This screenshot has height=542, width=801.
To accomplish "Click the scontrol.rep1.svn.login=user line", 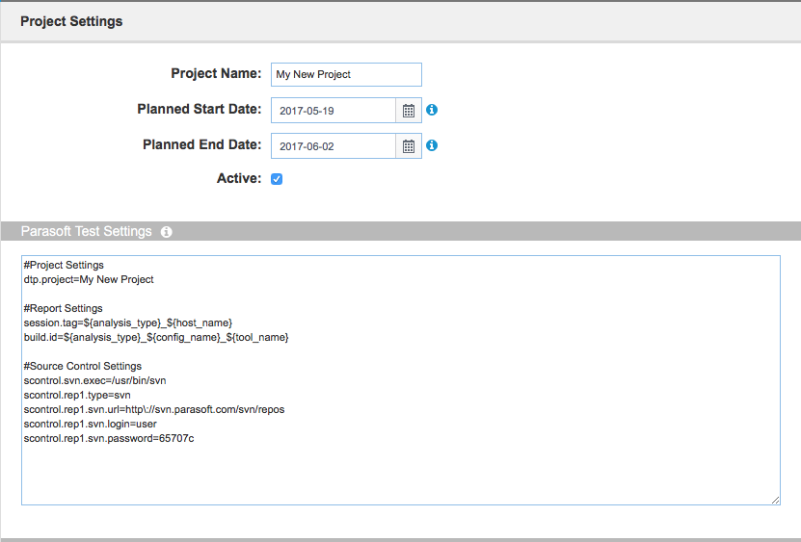I will tap(90, 425).
